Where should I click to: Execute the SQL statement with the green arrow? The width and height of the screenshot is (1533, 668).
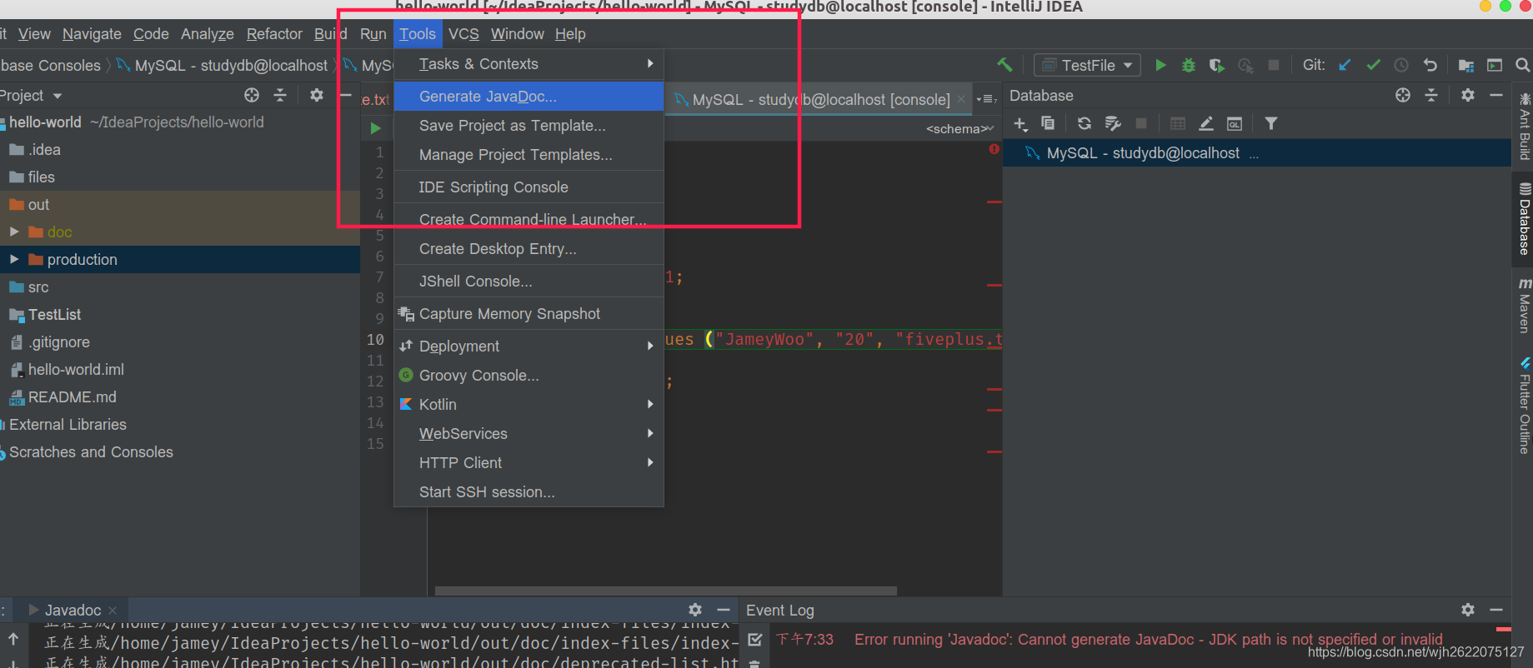click(x=376, y=128)
